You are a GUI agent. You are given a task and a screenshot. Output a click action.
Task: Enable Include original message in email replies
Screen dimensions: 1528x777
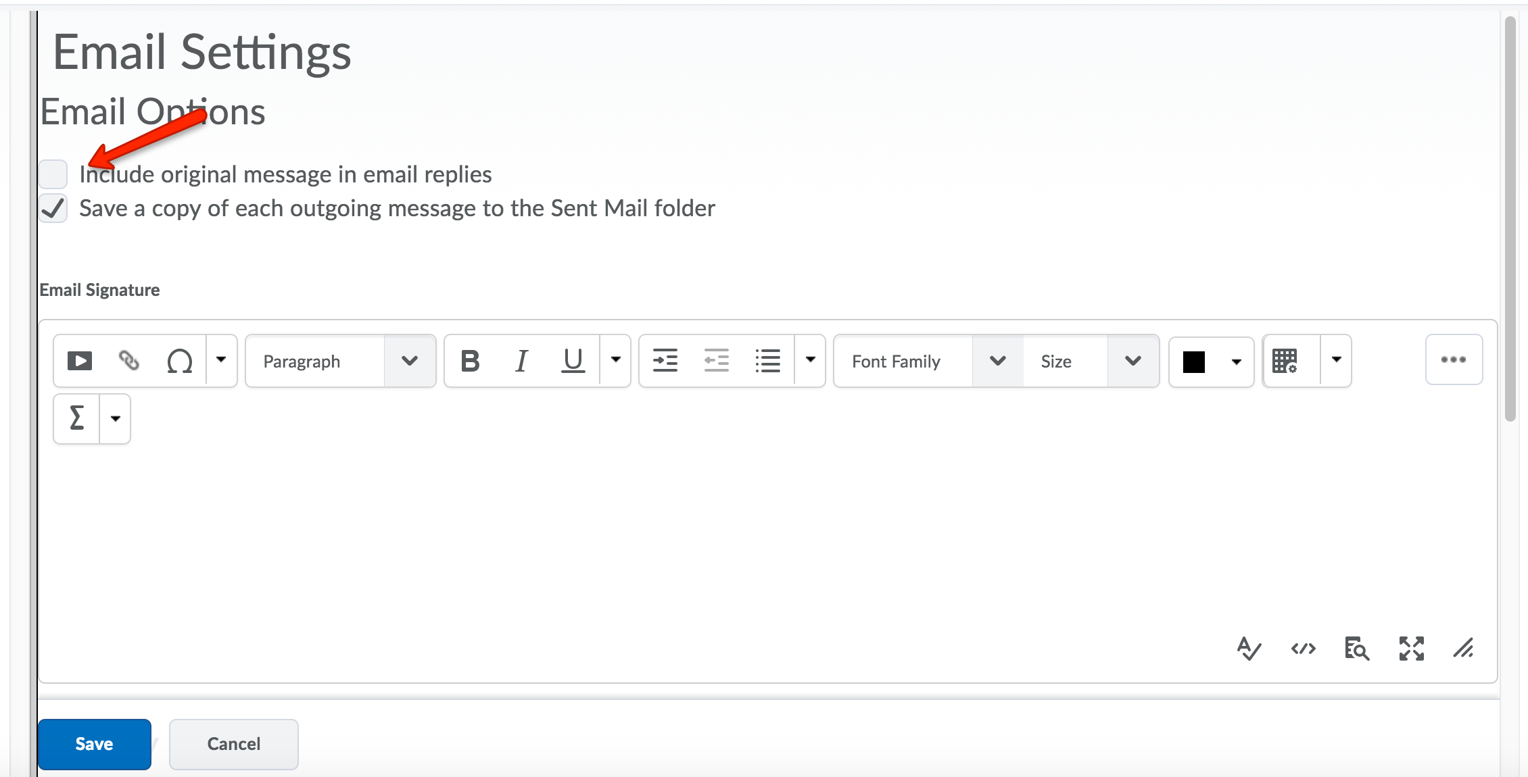pyautogui.click(x=53, y=174)
